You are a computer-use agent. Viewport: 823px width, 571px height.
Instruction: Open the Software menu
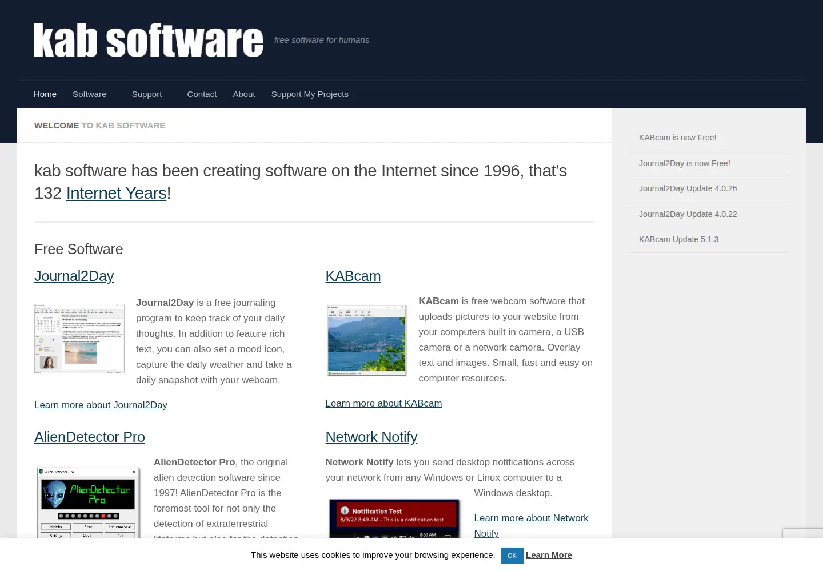point(89,94)
